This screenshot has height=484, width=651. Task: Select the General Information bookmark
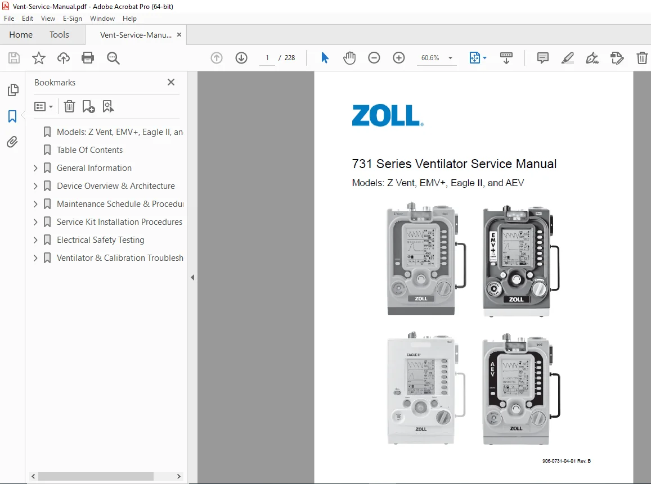(94, 168)
